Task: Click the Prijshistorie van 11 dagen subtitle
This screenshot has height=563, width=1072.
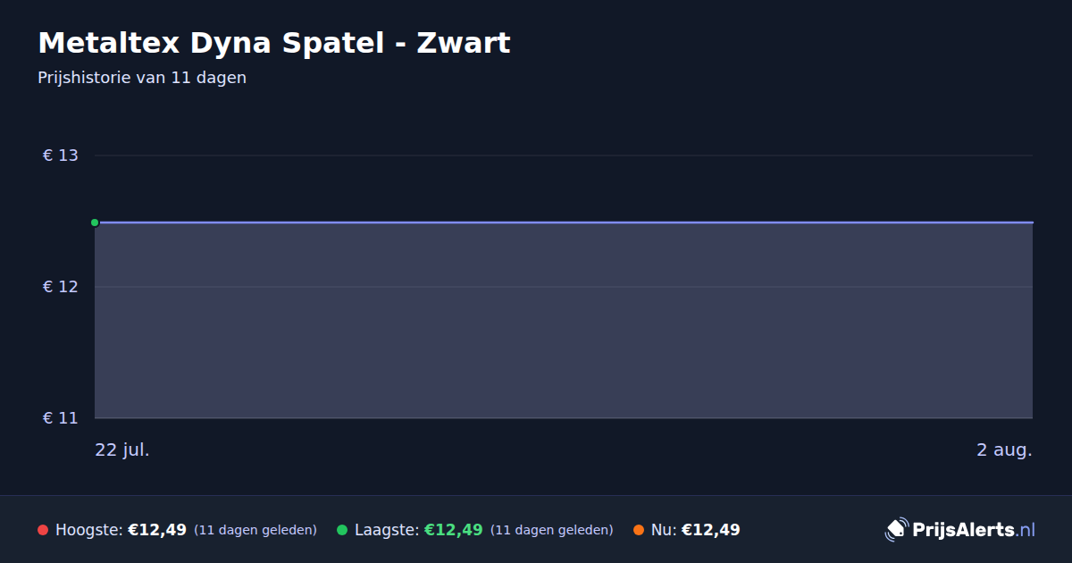Action: pos(142,78)
